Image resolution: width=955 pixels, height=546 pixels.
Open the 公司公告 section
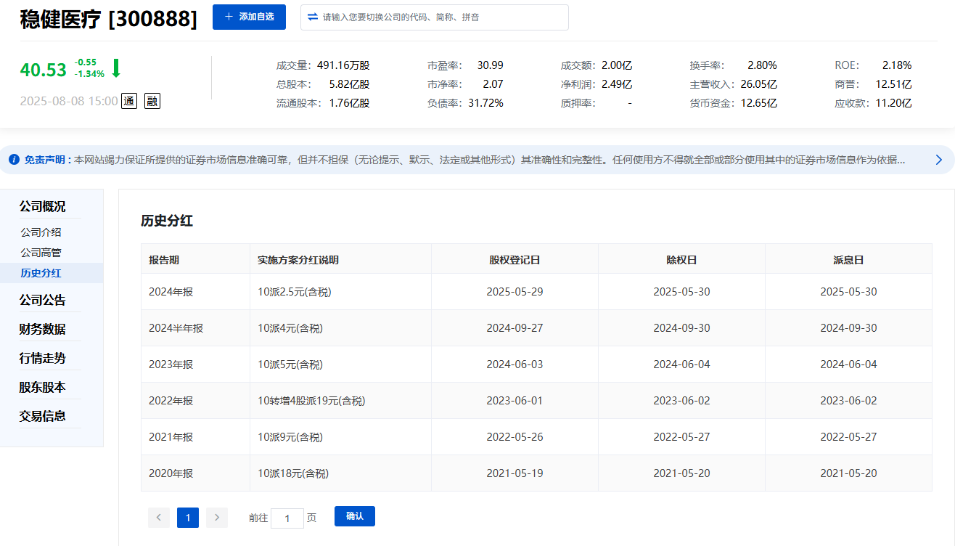coord(42,300)
